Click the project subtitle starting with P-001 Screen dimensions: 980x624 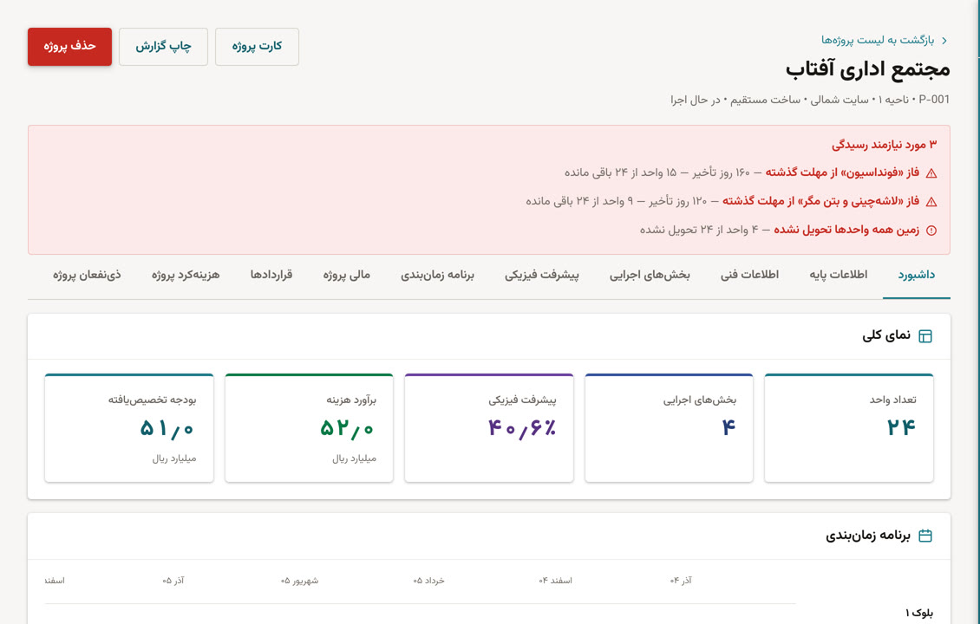click(x=810, y=100)
